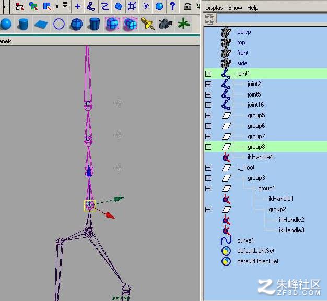
Task: Select front camera in Outliner
Action: tap(243, 53)
